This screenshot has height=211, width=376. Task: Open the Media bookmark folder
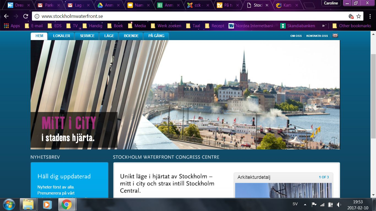[x=137, y=26]
